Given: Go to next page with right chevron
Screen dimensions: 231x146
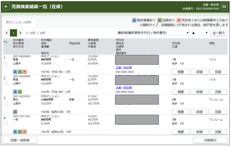Looking at the screenshot, I should coord(20,33).
